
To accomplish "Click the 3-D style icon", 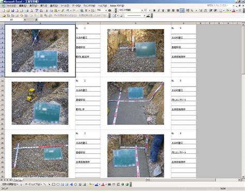I will click(x=127, y=184).
